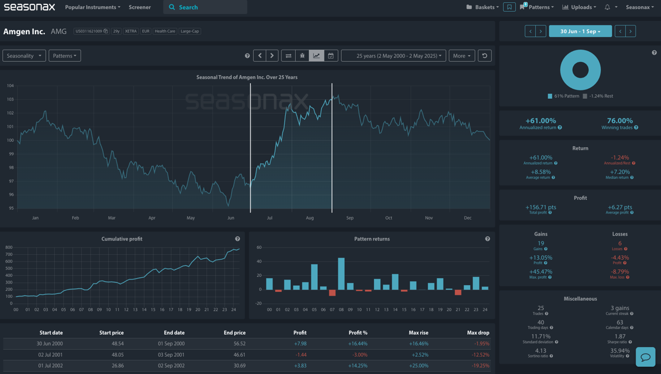Open the Patterns menu in the top bar
This screenshot has width=661, height=374.
coord(537,7)
